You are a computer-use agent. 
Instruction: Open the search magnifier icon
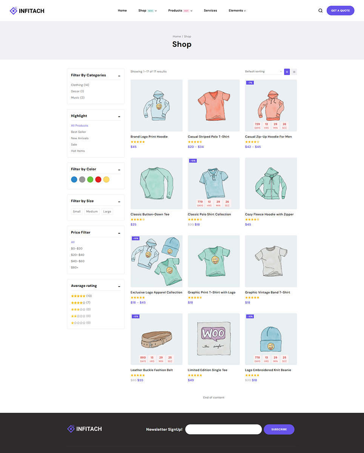click(320, 11)
